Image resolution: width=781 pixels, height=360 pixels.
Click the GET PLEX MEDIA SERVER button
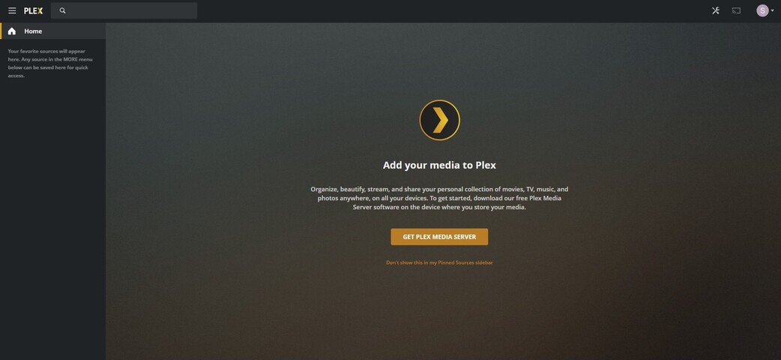(x=439, y=237)
